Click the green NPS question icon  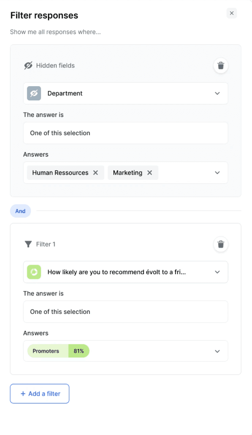click(x=34, y=272)
